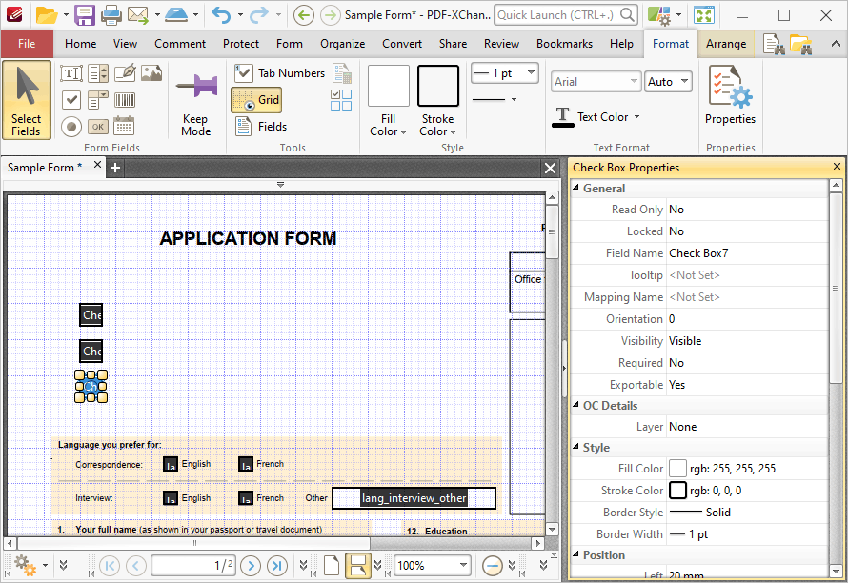The image size is (848, 583).
Task: Collapse the General section
Action: [575, 188]
